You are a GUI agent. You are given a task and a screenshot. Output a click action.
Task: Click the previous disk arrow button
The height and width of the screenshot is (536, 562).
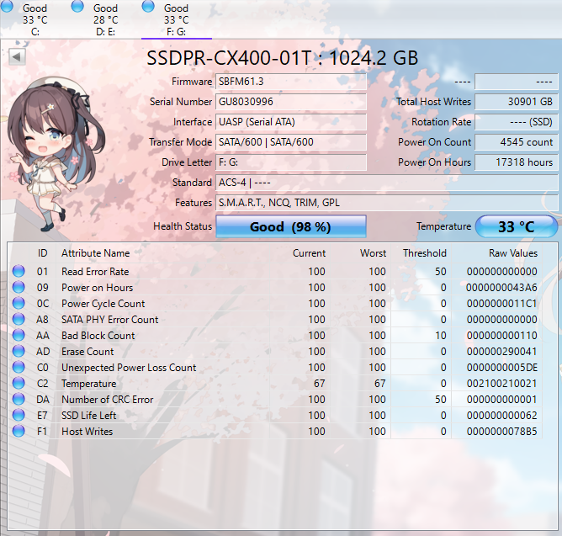click(x=17, y=56)
